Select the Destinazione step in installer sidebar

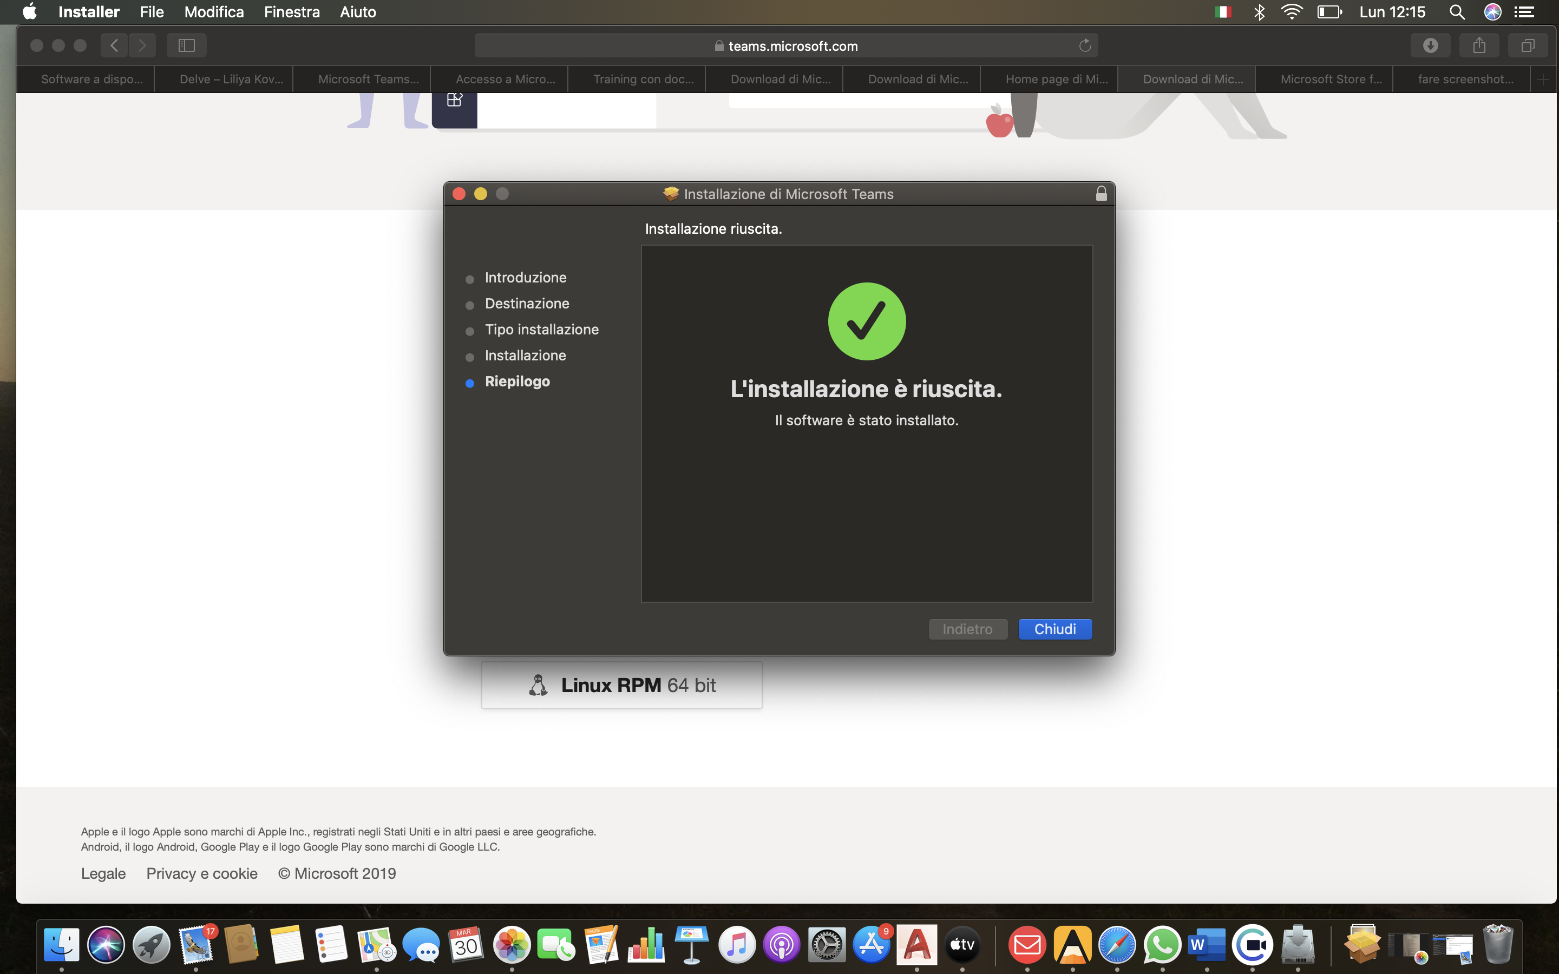click(526, 304)
